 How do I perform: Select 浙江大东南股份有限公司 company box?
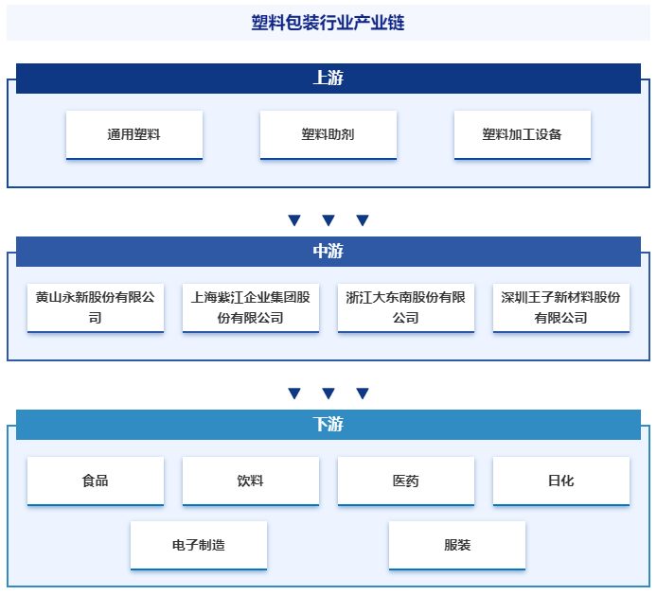pyautogui.click(x=406, y=307)
